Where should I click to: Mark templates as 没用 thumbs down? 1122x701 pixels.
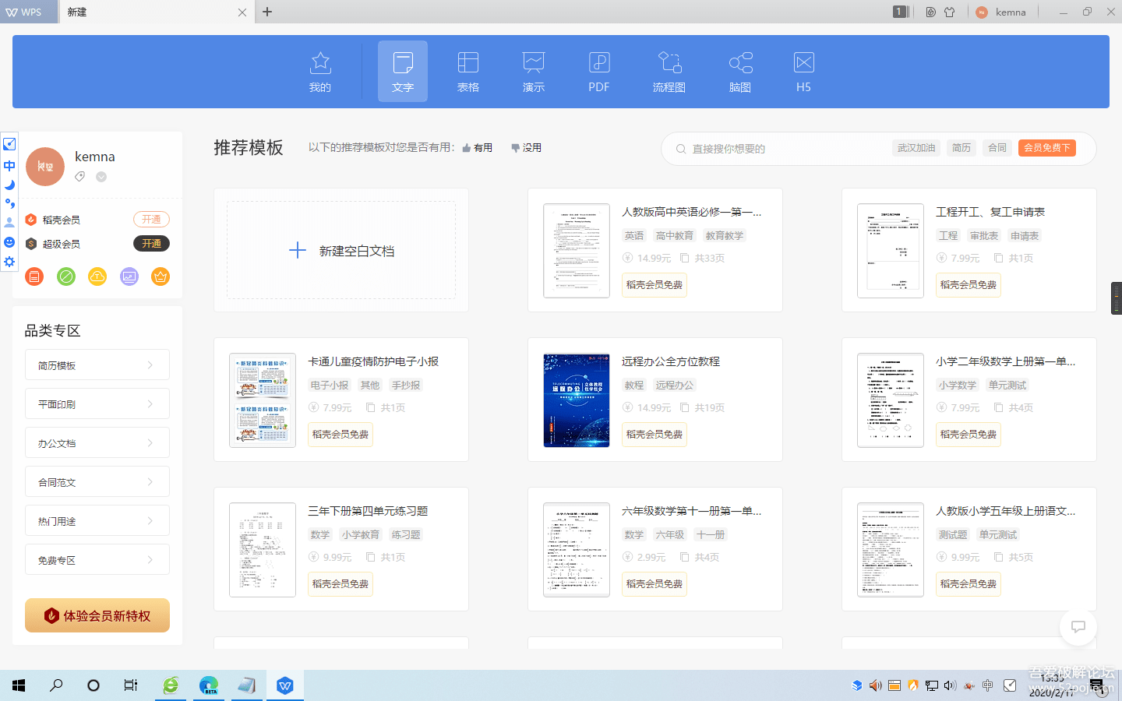[526, 148]
